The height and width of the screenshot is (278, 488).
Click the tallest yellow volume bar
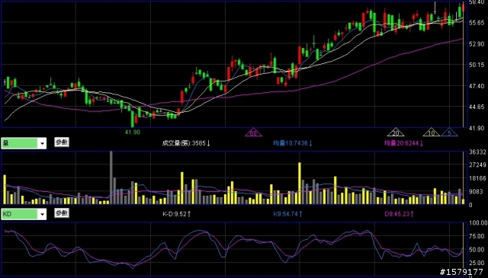300,183
